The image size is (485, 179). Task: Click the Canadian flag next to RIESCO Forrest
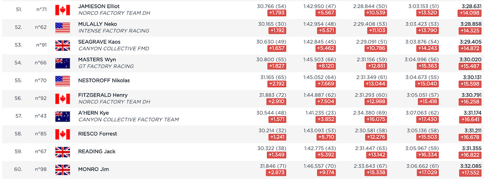click(x=63, y=134)
